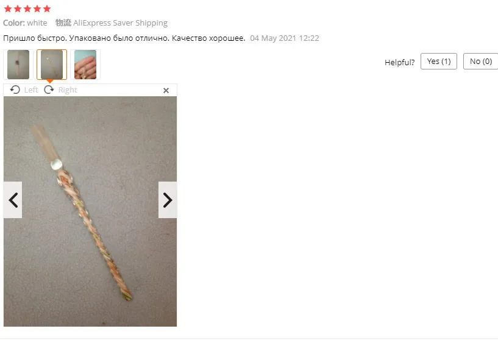Close the enlarged photo viewer
498x340 pixels.
(x=166, y=90)
